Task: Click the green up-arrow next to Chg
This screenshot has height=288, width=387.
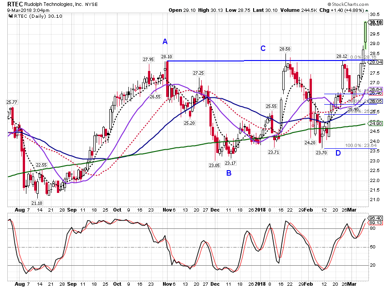Action: [x=367, y=10]
